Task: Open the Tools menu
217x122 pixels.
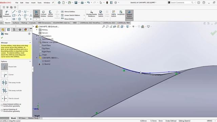Action: point(39,3)
